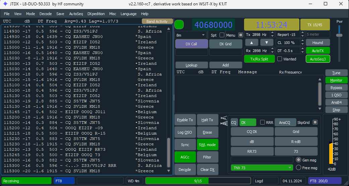Image resolution: width=349 pixels, height=186 pixels.
Task: Click the Clear DX button
Action: point(208,170)
